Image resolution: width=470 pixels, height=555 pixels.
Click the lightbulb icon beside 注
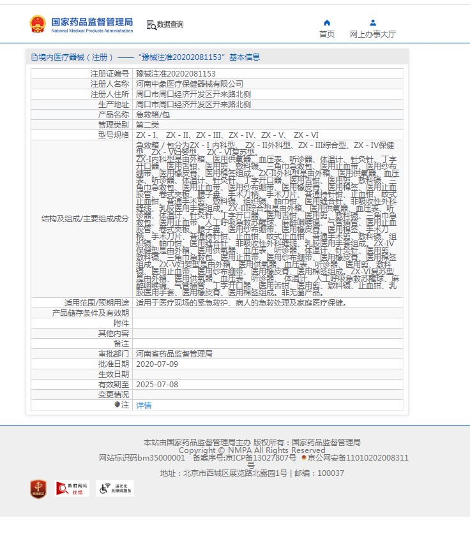(117, 404)
